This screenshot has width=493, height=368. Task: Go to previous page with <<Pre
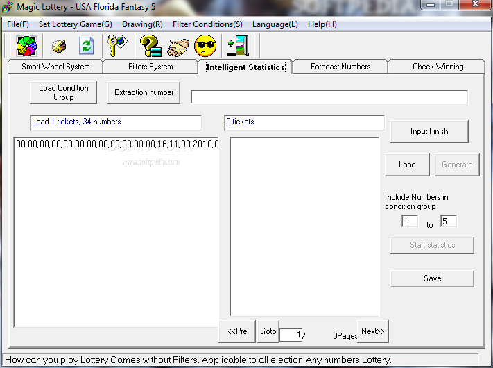[x=237, y=331]
